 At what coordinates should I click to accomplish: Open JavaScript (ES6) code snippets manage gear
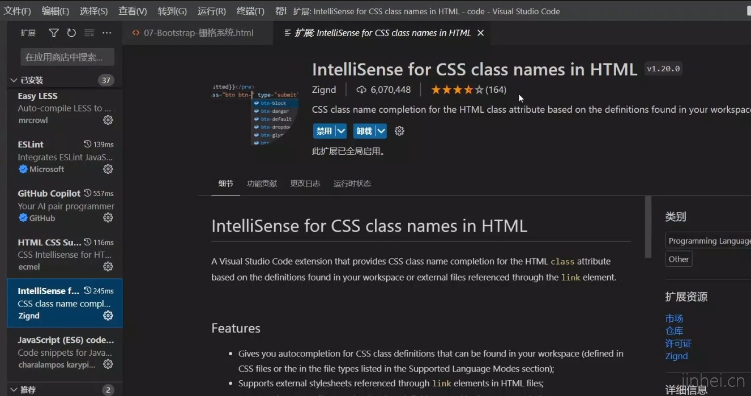coord(108,364)
